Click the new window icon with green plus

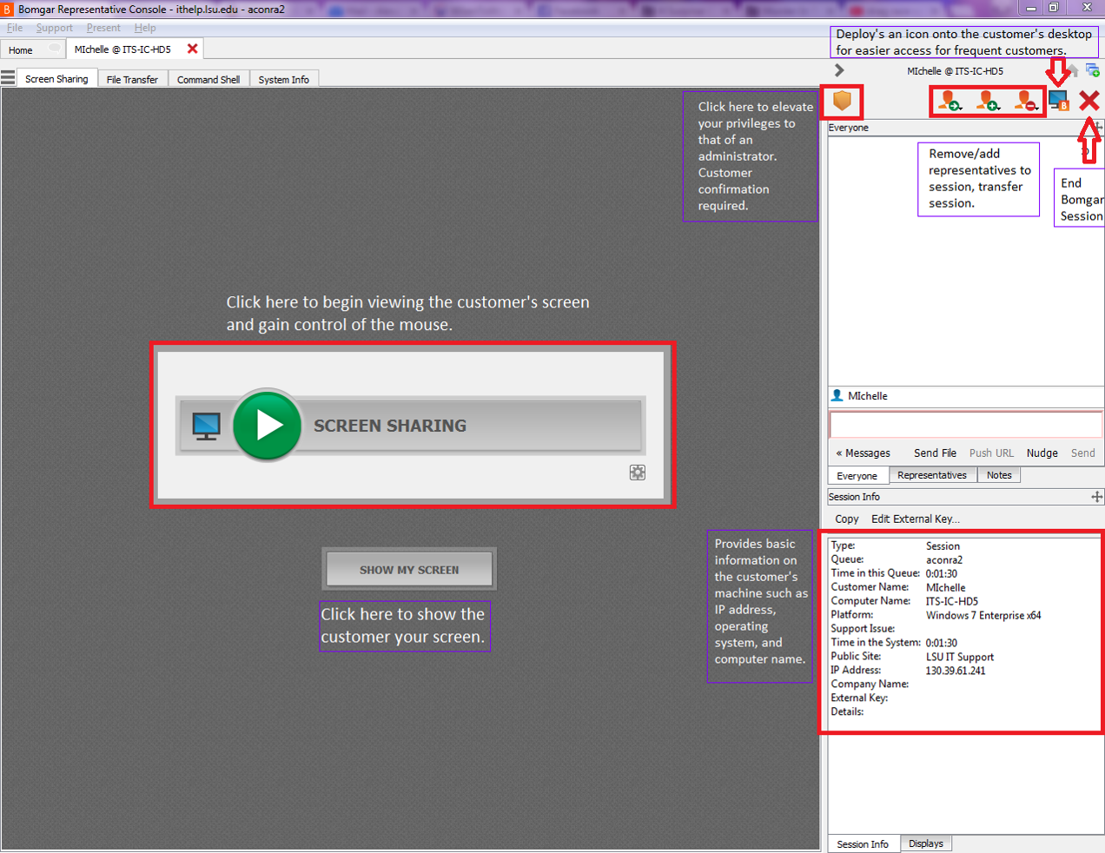pos(1093,69)
